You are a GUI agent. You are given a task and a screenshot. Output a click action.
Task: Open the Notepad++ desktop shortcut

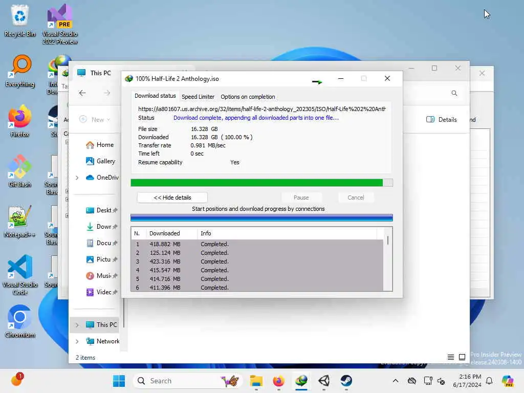coord(20,222)
